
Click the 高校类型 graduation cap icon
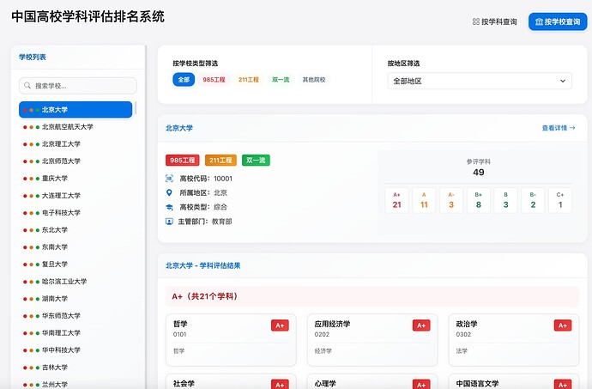(x=170, y=207)
